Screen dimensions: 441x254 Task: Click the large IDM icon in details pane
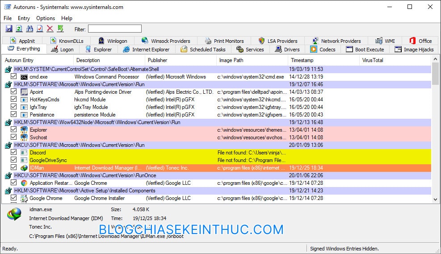tap(14, 214)
